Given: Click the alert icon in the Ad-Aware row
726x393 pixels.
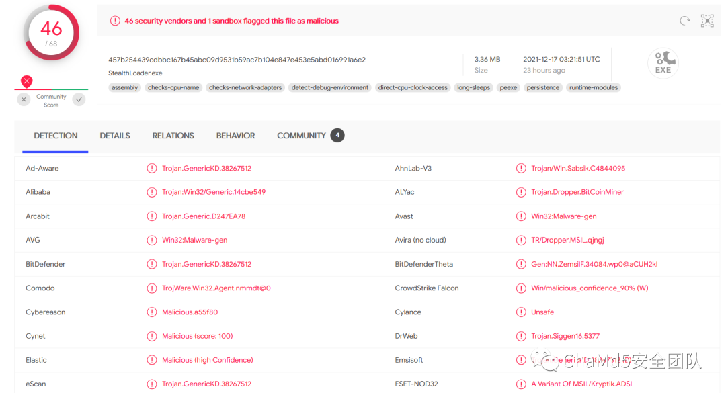Looking at the screenshot, I should point(152,169).
